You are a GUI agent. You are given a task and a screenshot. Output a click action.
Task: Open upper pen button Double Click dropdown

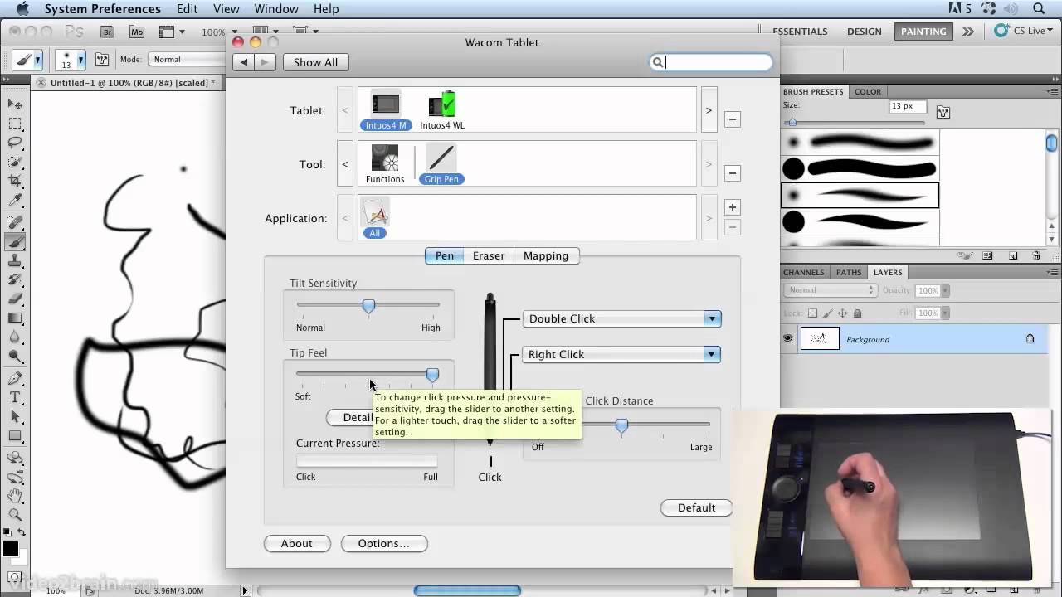pos(622,318)
